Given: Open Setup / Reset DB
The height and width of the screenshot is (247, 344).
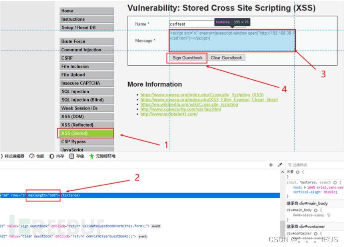Looking at the screenshot, I should [x=87, y=28].
